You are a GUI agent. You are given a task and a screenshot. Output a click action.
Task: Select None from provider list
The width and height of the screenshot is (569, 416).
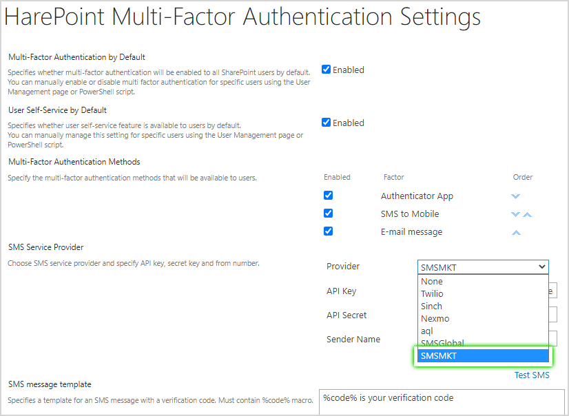point(432,281)
